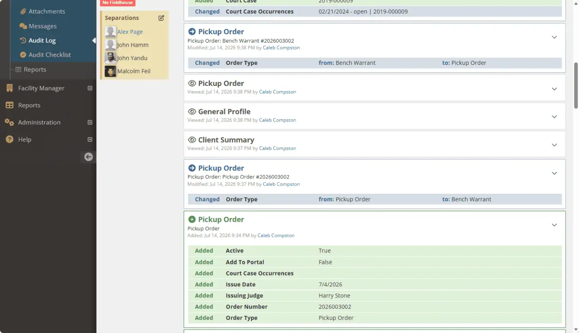Open John Yandu's photo thumbnail
This screenshot has width=579, height=333.
(110, 58)
